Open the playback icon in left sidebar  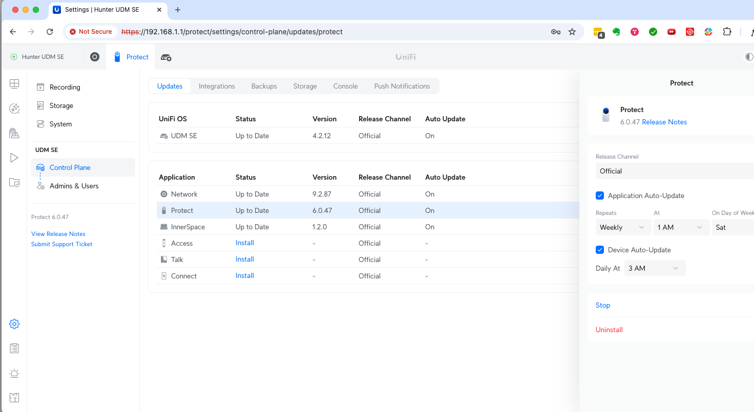tap(14, 158)
